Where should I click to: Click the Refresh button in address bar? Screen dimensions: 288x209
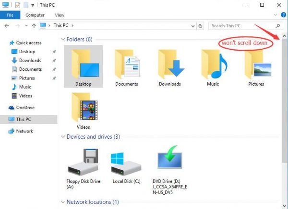(200, 25)
